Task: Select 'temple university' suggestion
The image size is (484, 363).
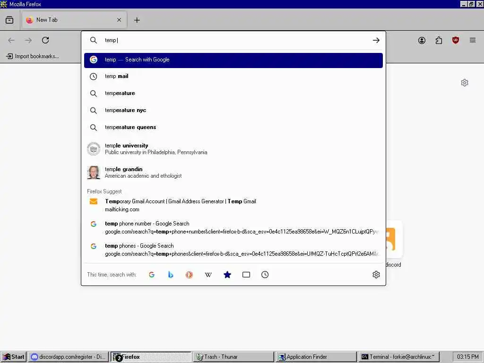Action: 233,149
